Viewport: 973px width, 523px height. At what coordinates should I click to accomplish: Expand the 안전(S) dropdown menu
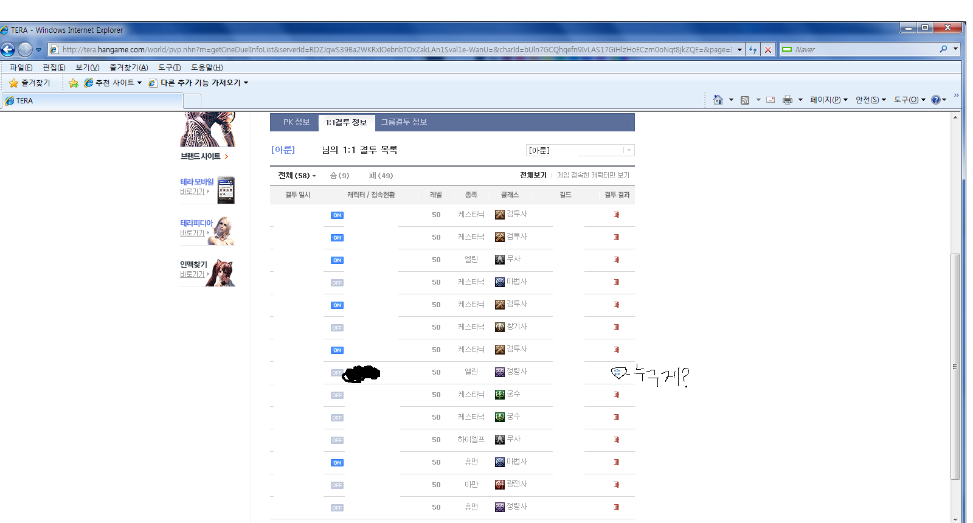870,100
